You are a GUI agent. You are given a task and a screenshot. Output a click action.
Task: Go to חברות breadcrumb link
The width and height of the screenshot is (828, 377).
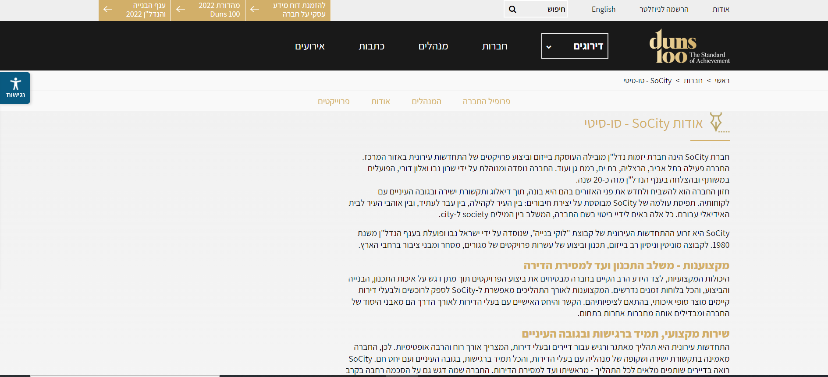(x=693, y=81)
